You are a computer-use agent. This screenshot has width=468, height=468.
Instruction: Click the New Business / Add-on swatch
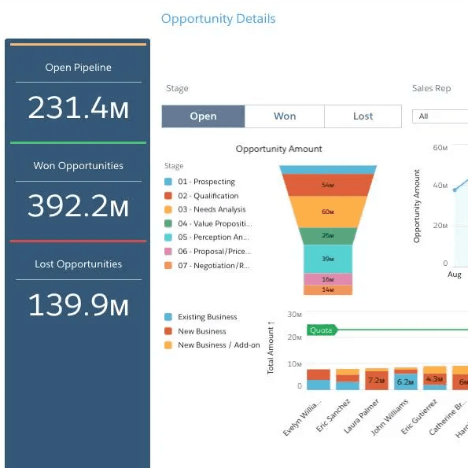coord(168,345)
